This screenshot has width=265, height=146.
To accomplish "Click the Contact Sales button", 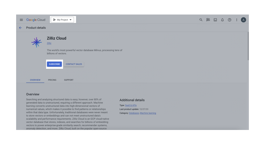I will click(74, 64).
